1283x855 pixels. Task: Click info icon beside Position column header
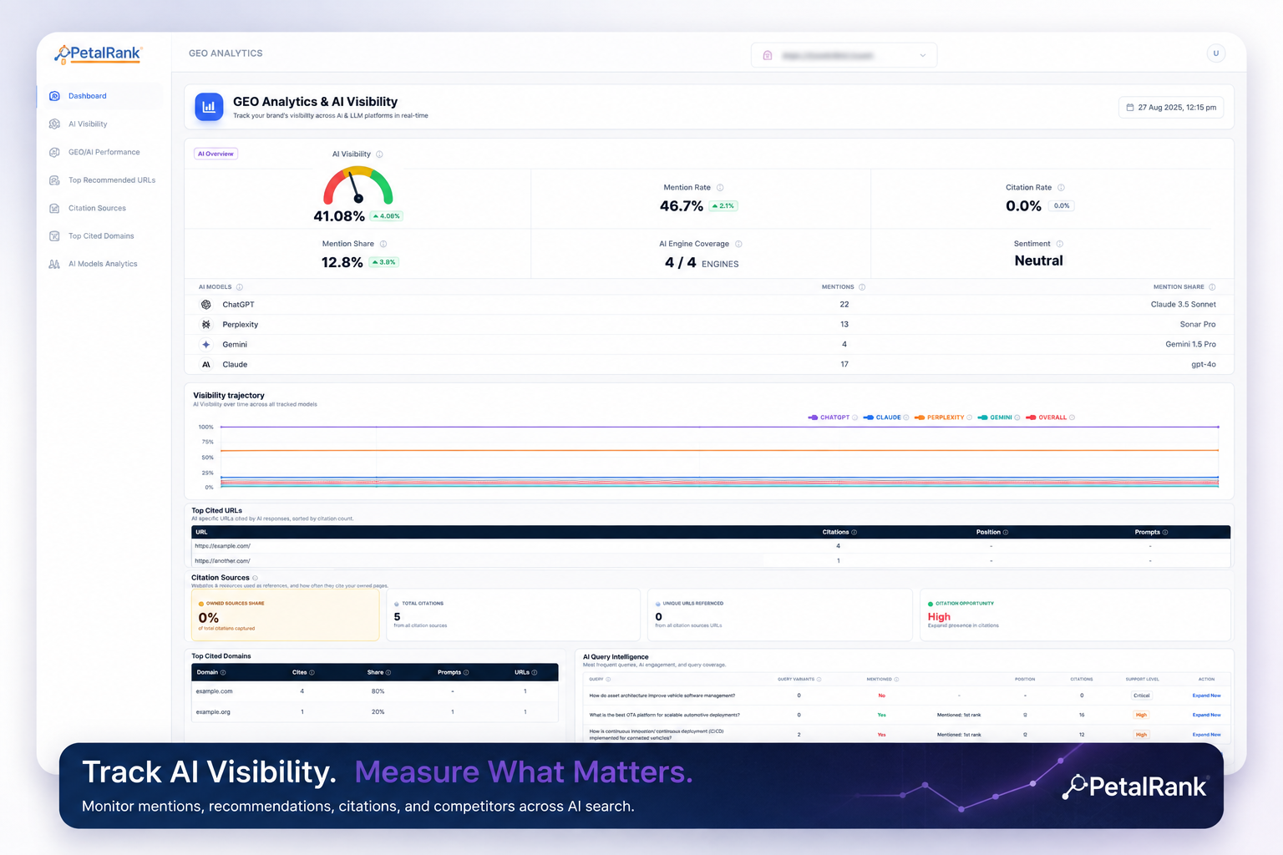coord(1006,532)
